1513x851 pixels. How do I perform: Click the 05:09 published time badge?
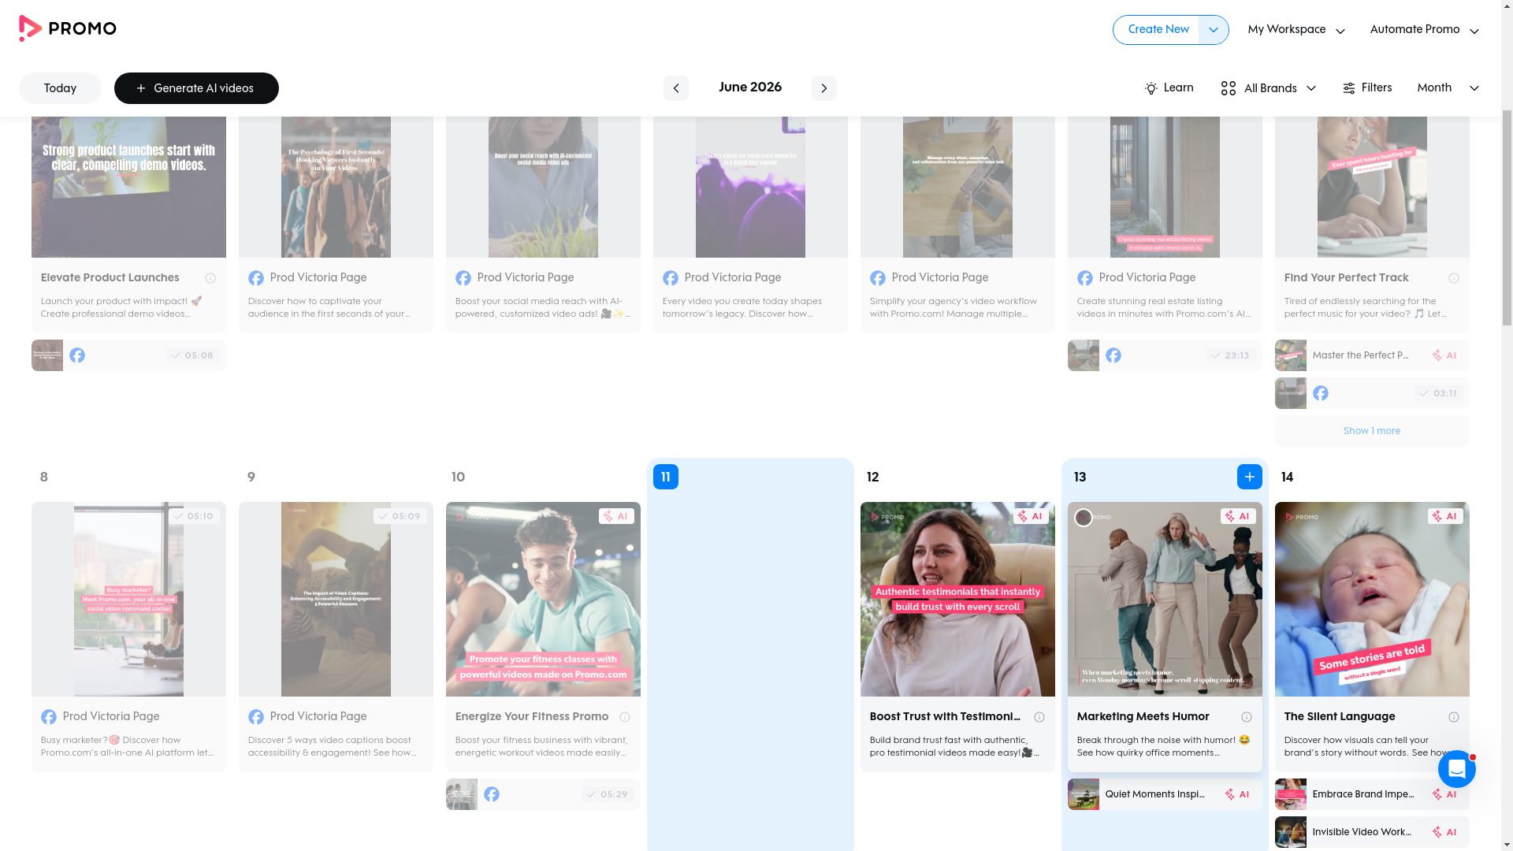click(400, 516)
